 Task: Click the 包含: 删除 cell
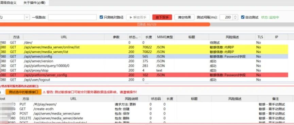[122, 118]
